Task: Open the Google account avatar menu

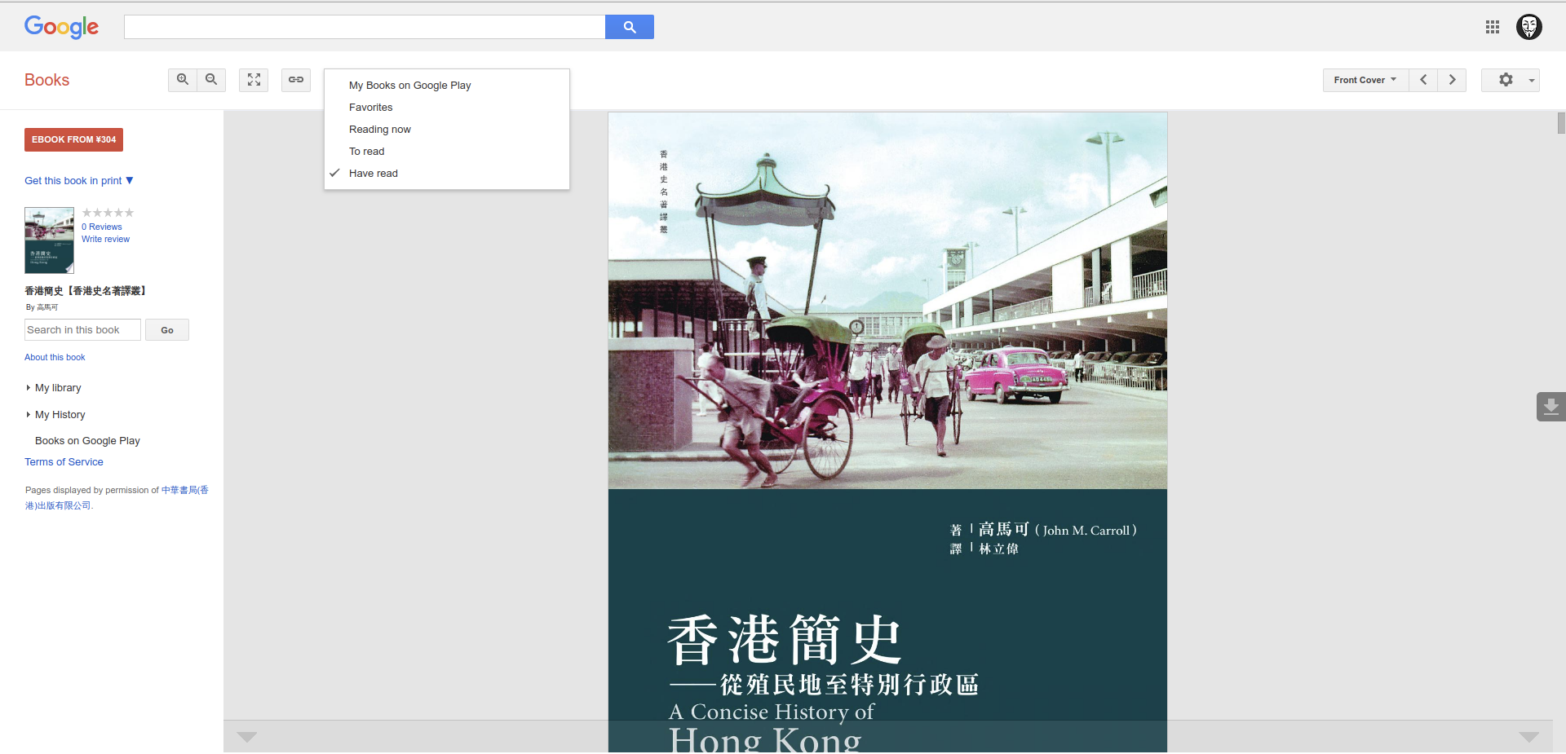Action: [x=1529, y=27]
